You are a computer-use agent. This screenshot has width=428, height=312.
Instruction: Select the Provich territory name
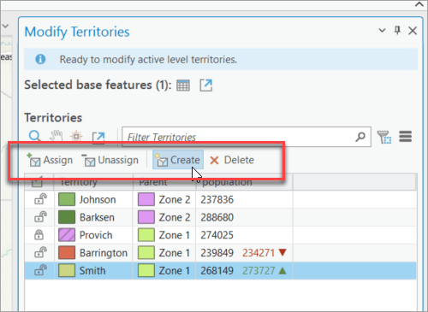[x=96, y=235]
